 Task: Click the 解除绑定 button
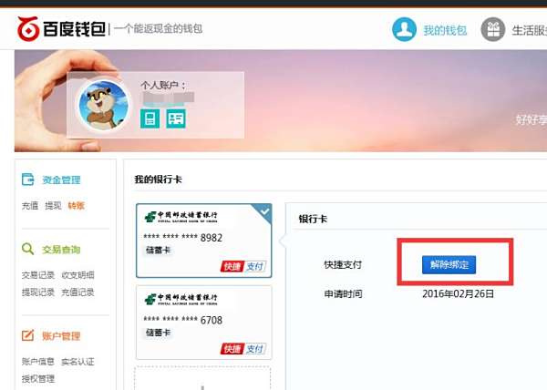449,264
